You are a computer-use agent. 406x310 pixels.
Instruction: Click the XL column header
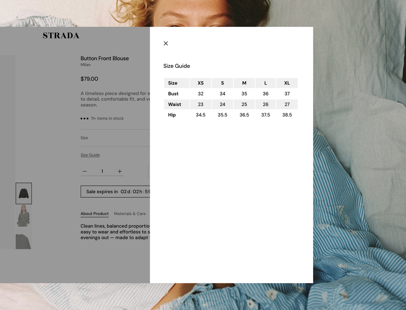tap(287, 83)
